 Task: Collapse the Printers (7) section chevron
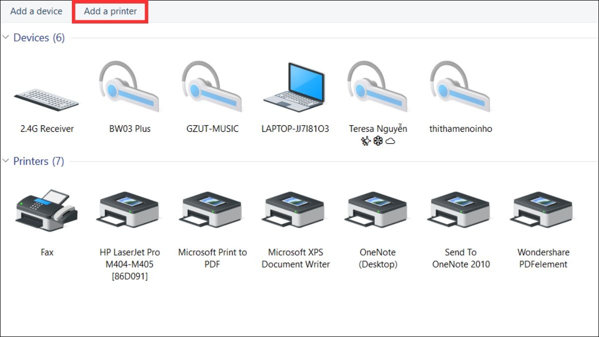click(x=6, y=161)
